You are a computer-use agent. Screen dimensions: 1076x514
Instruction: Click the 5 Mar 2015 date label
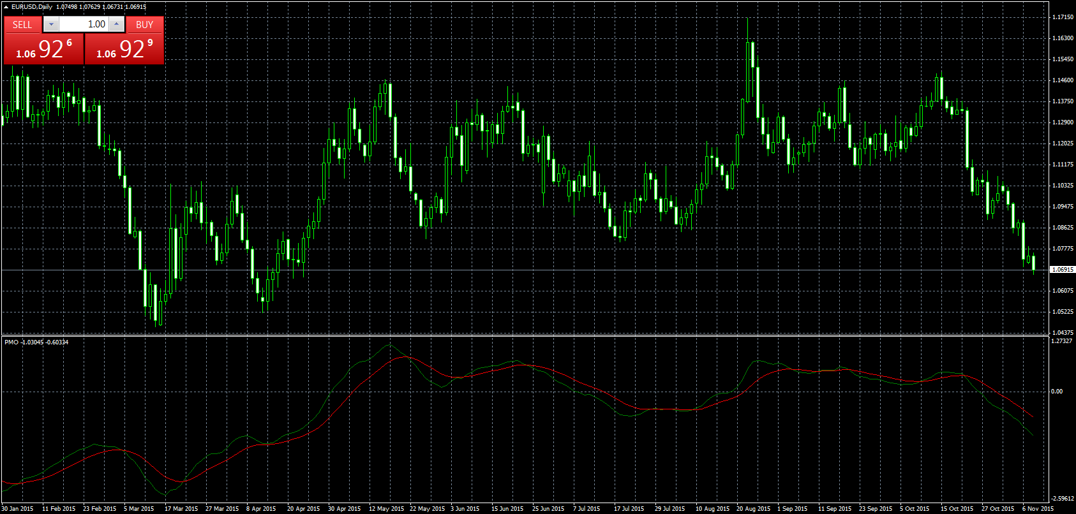point(139,509)
